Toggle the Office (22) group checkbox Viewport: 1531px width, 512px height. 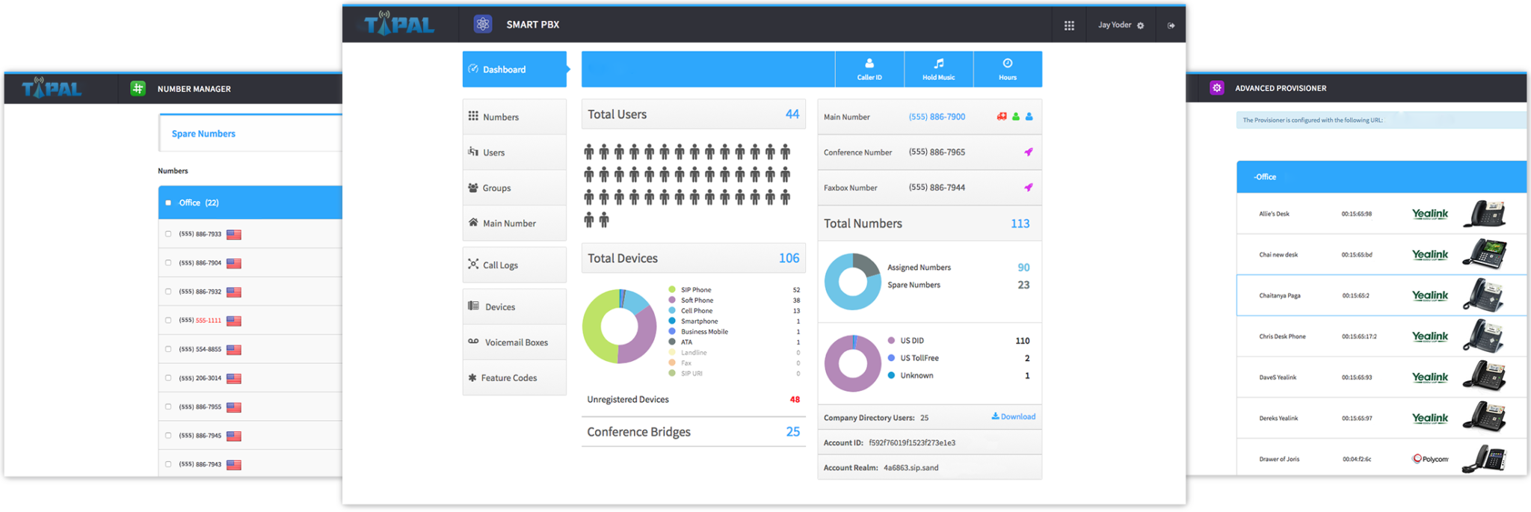click(168, 203)
